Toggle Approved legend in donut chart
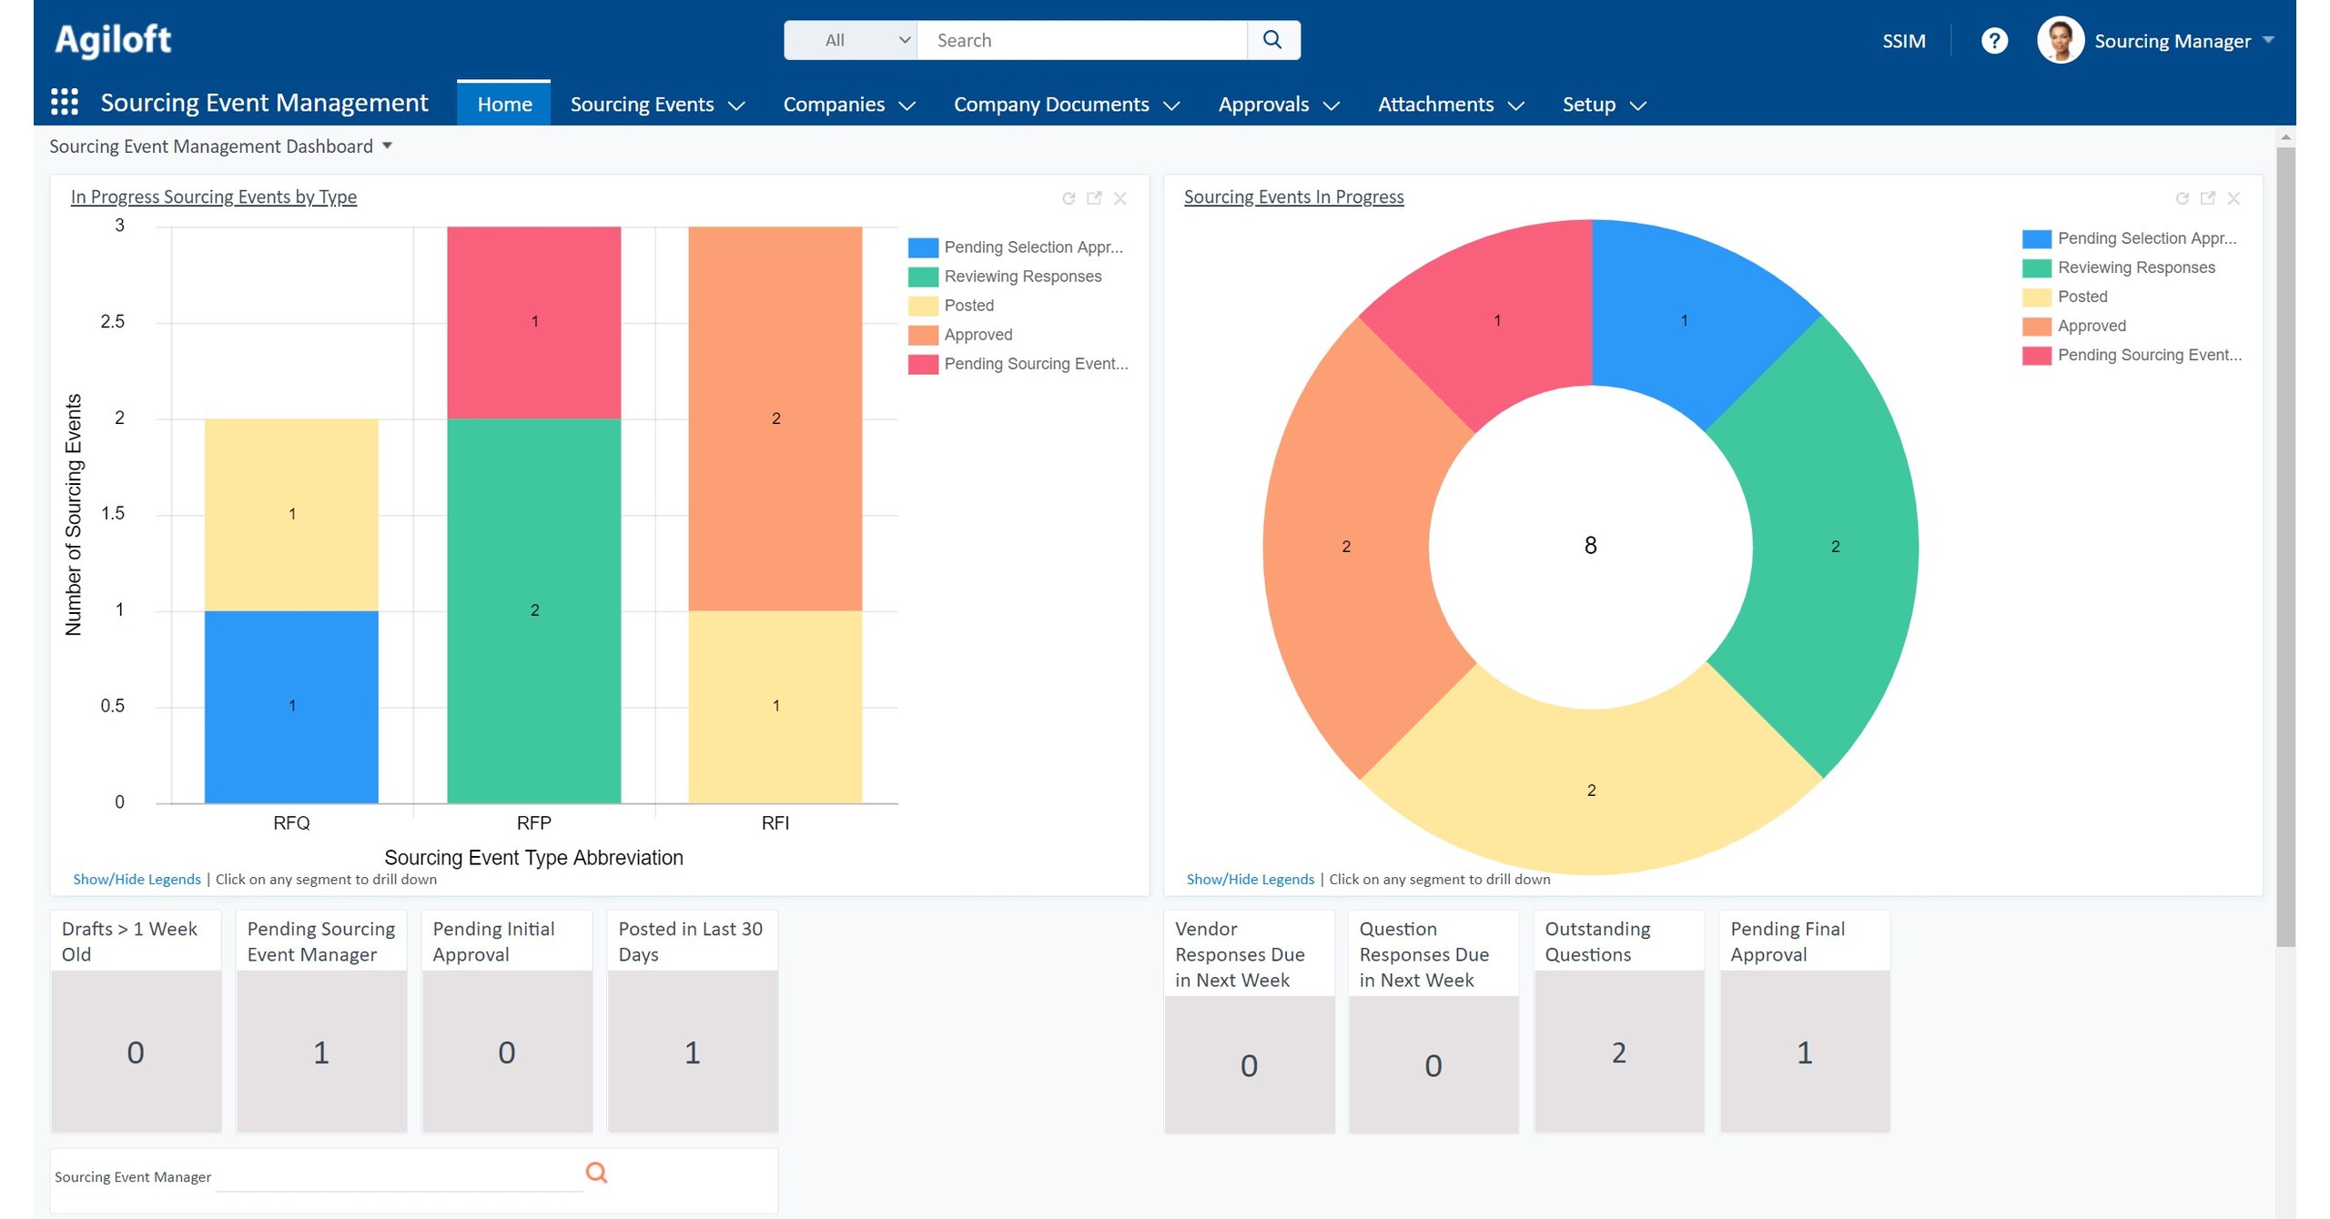 pos(2073,326)
